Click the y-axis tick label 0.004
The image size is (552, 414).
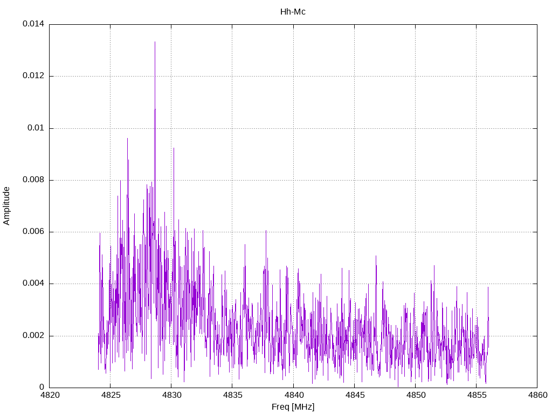coord(33,284)
